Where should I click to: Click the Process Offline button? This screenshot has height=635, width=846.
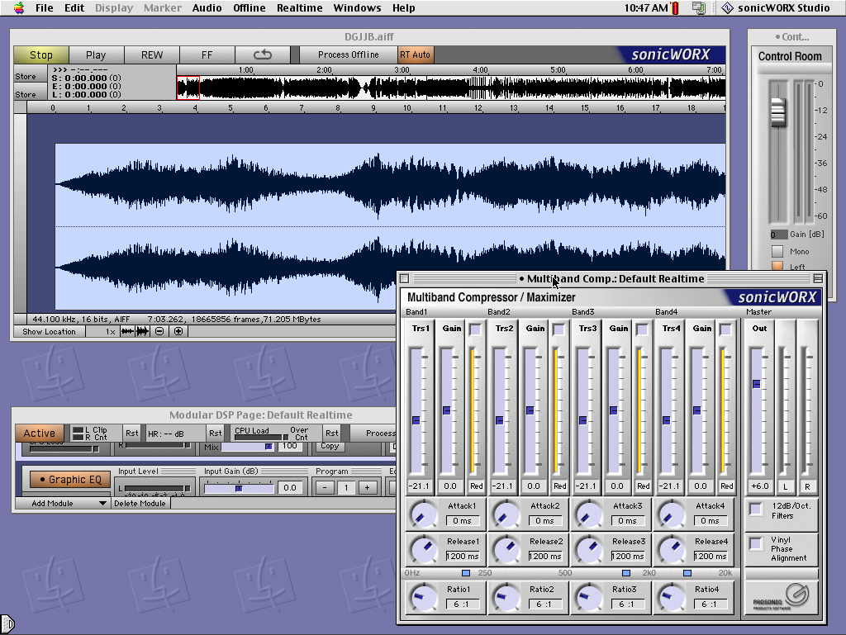pyautogui.click(x=349, y=54)
